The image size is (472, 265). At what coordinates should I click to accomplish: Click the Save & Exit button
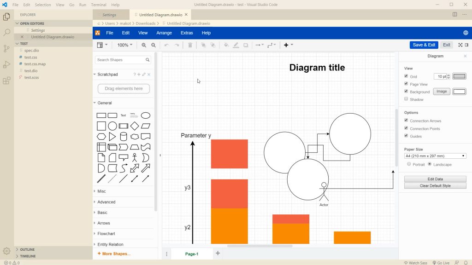pyautogui.click(x=424, y=45)
